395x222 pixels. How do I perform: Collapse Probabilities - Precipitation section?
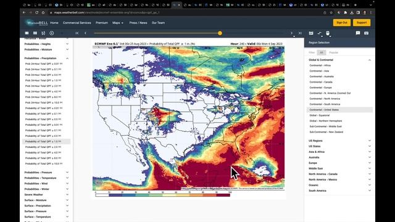tap(46, 58)
